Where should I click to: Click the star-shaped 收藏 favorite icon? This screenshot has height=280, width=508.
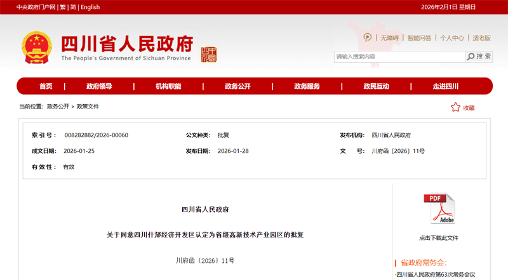click(x=455, y=107)
